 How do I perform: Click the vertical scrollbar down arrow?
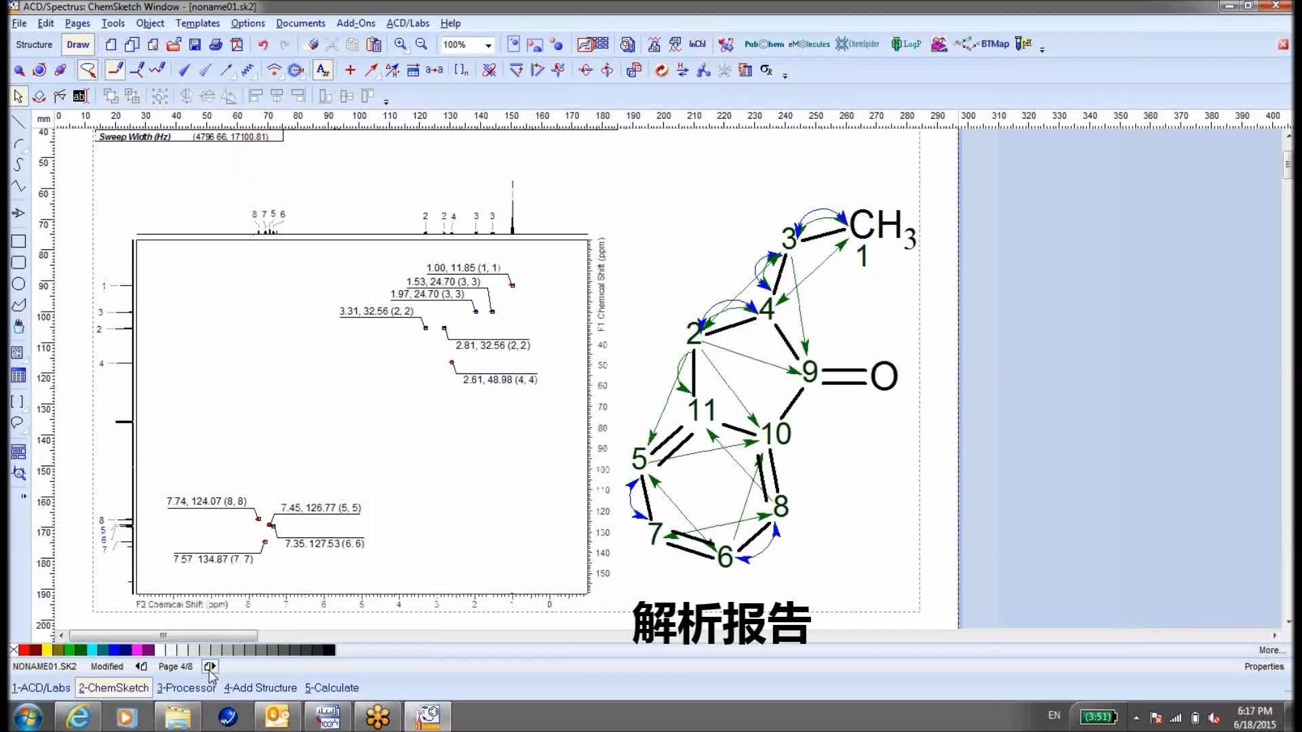coord(1288,622)
